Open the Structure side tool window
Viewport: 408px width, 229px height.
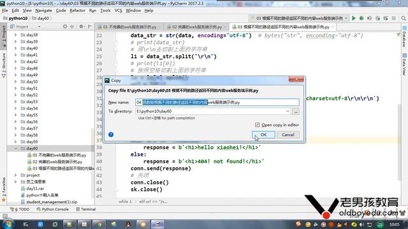tap(3, 66)
